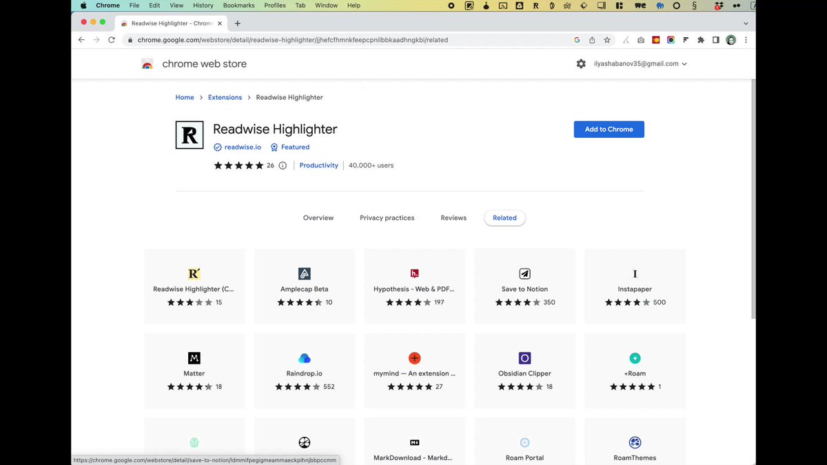Image resolution: width=827 pixels, height=465 pixels.
Task: Open the Chrome three-dot menu
Action: [746, 40]
